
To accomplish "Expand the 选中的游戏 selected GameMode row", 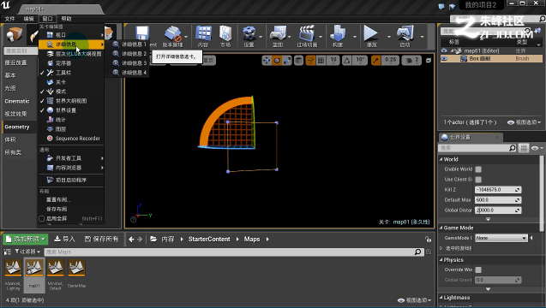I will point(441,248).
